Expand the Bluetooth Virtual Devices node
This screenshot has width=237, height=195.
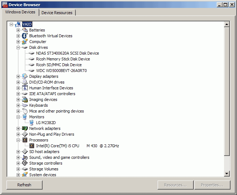(x=18, y=36)
